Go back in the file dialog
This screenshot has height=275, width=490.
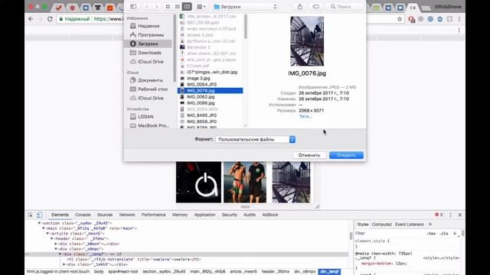(147, 7)
